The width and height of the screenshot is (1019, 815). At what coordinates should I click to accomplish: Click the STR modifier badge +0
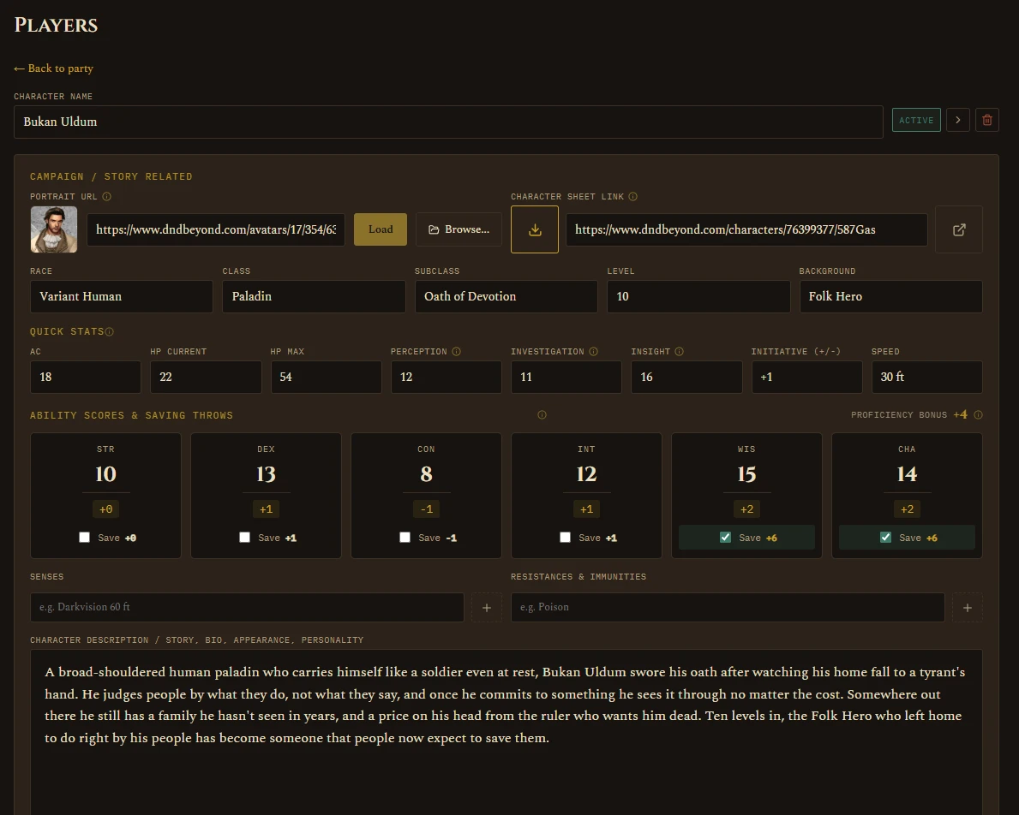[106, 509]
